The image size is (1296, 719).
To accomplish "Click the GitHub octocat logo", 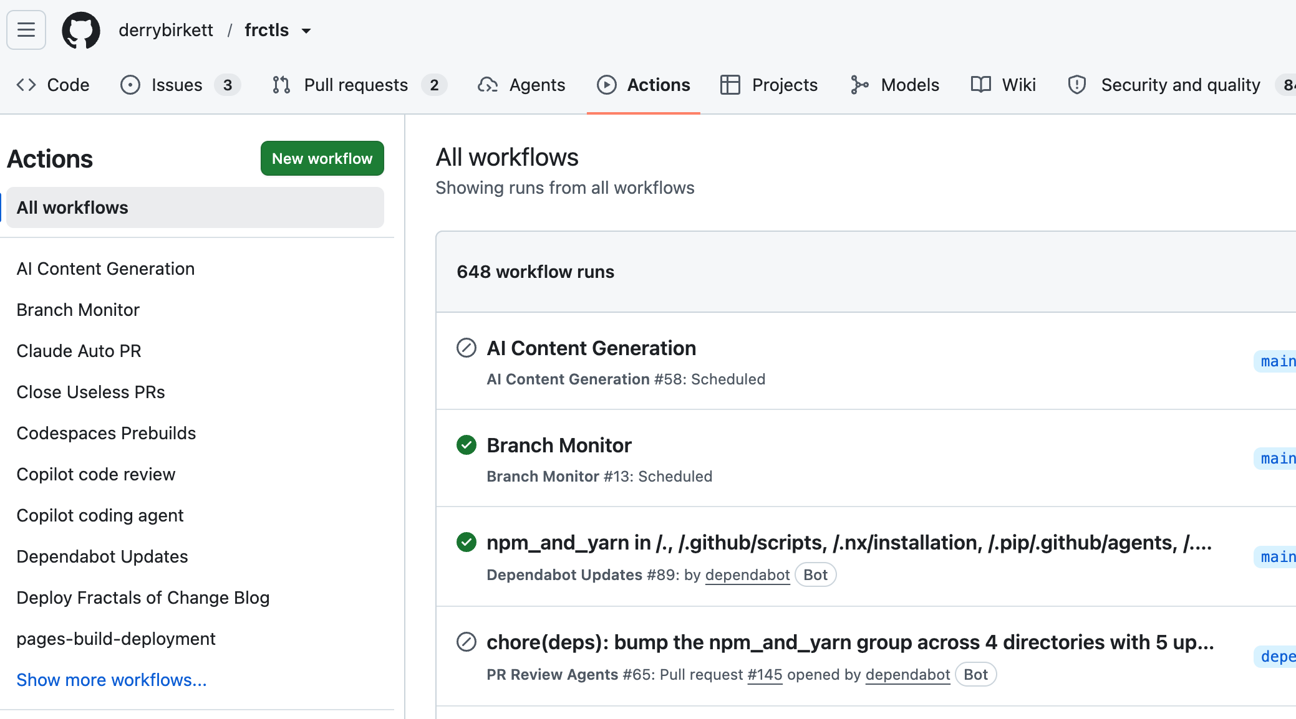I will (81, 30).
